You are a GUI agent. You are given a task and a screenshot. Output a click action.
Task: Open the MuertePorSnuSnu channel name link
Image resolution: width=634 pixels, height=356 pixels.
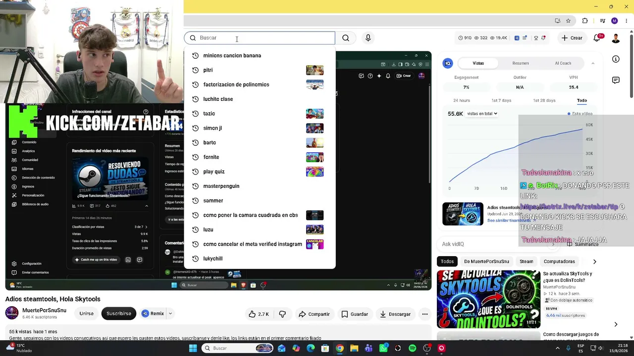[44, 311]
